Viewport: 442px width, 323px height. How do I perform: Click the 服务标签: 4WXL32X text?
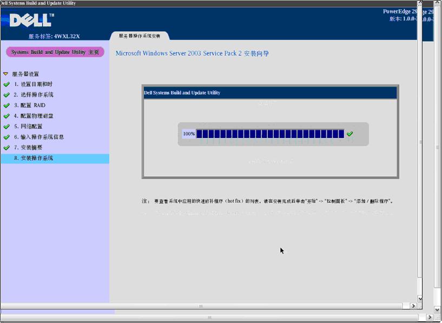[x=54, y=36]
